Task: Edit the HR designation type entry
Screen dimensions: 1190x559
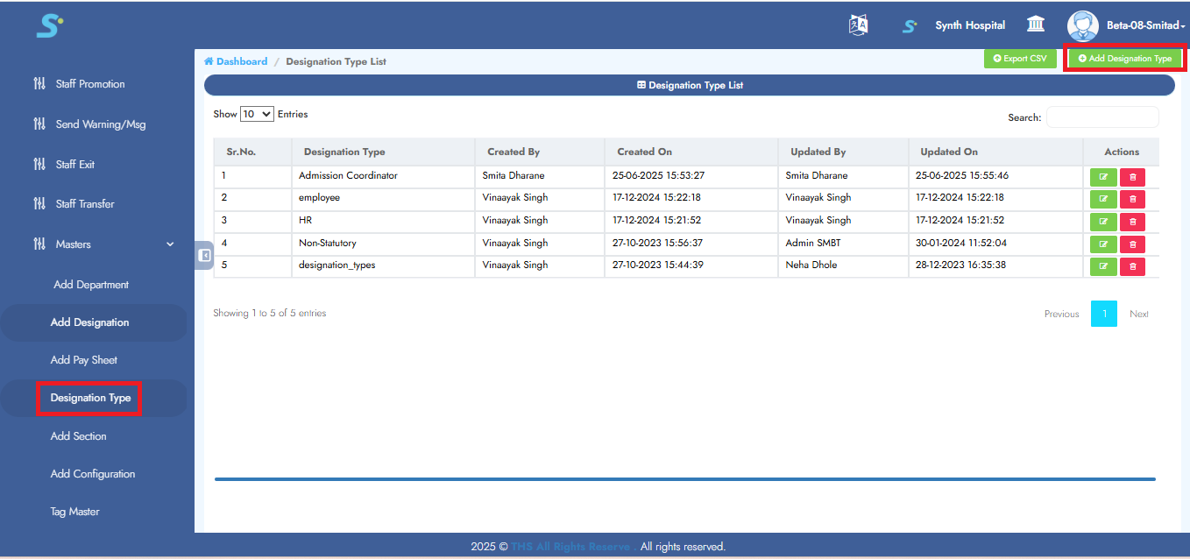Action: (x=1103, y=221)
